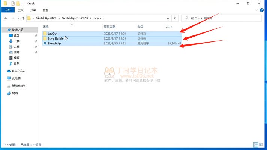Click the forward navigation arrow
267x150 pixels.
13,18
